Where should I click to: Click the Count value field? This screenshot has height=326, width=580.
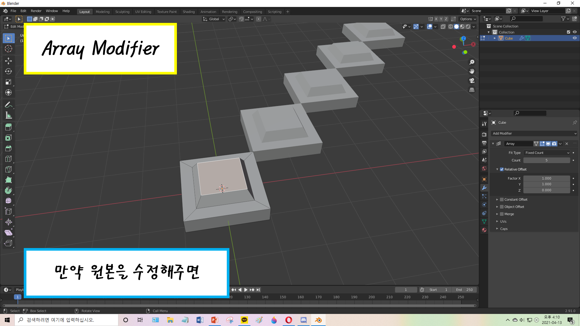click(546, 160)
